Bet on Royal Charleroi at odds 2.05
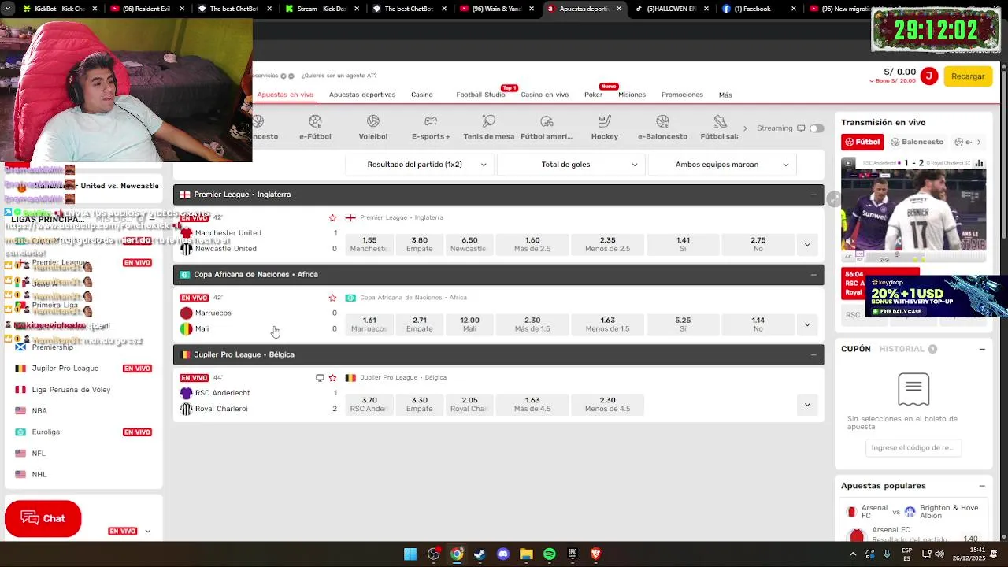The width and height of the screenshot is (1008, 567). (x=469, y=405)
